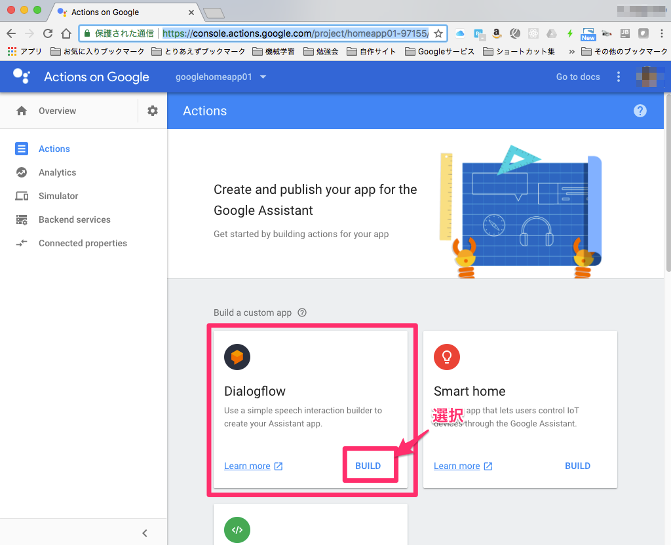Viewport: 671px width, 545px height.
Task: Click the Connected properties arrows icon
Action: [22, 243]
